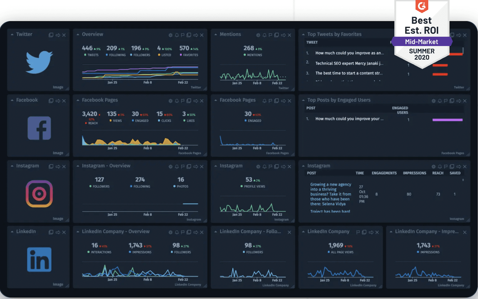The image size is (478, 299).
Task: Click the arrow icon on Twitter image widget
Action: coord(58,35)
